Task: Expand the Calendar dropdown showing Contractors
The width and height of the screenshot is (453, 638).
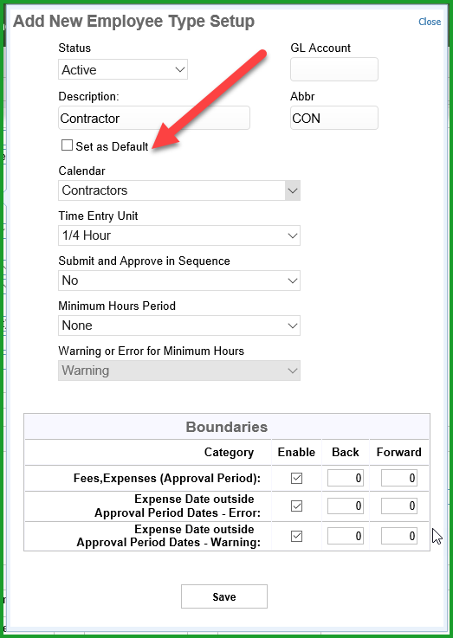Action: 179,190
